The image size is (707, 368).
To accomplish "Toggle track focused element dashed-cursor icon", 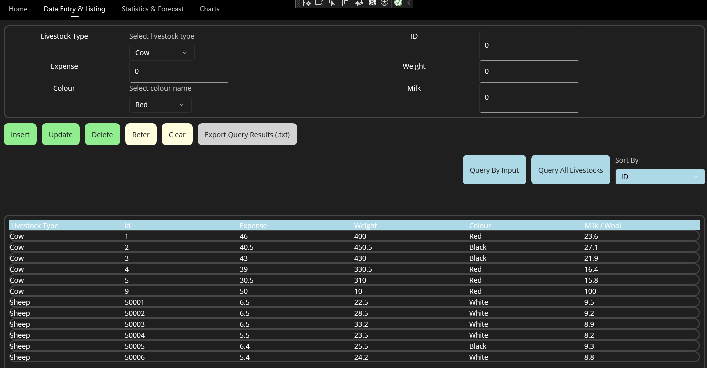I will 358,3.
